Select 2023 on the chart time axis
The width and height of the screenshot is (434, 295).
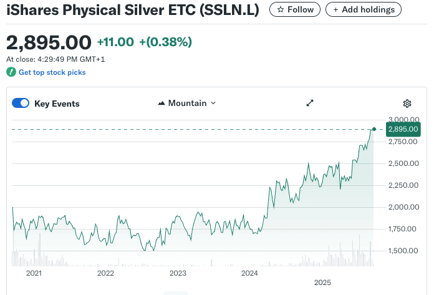[x=178, y=273]
